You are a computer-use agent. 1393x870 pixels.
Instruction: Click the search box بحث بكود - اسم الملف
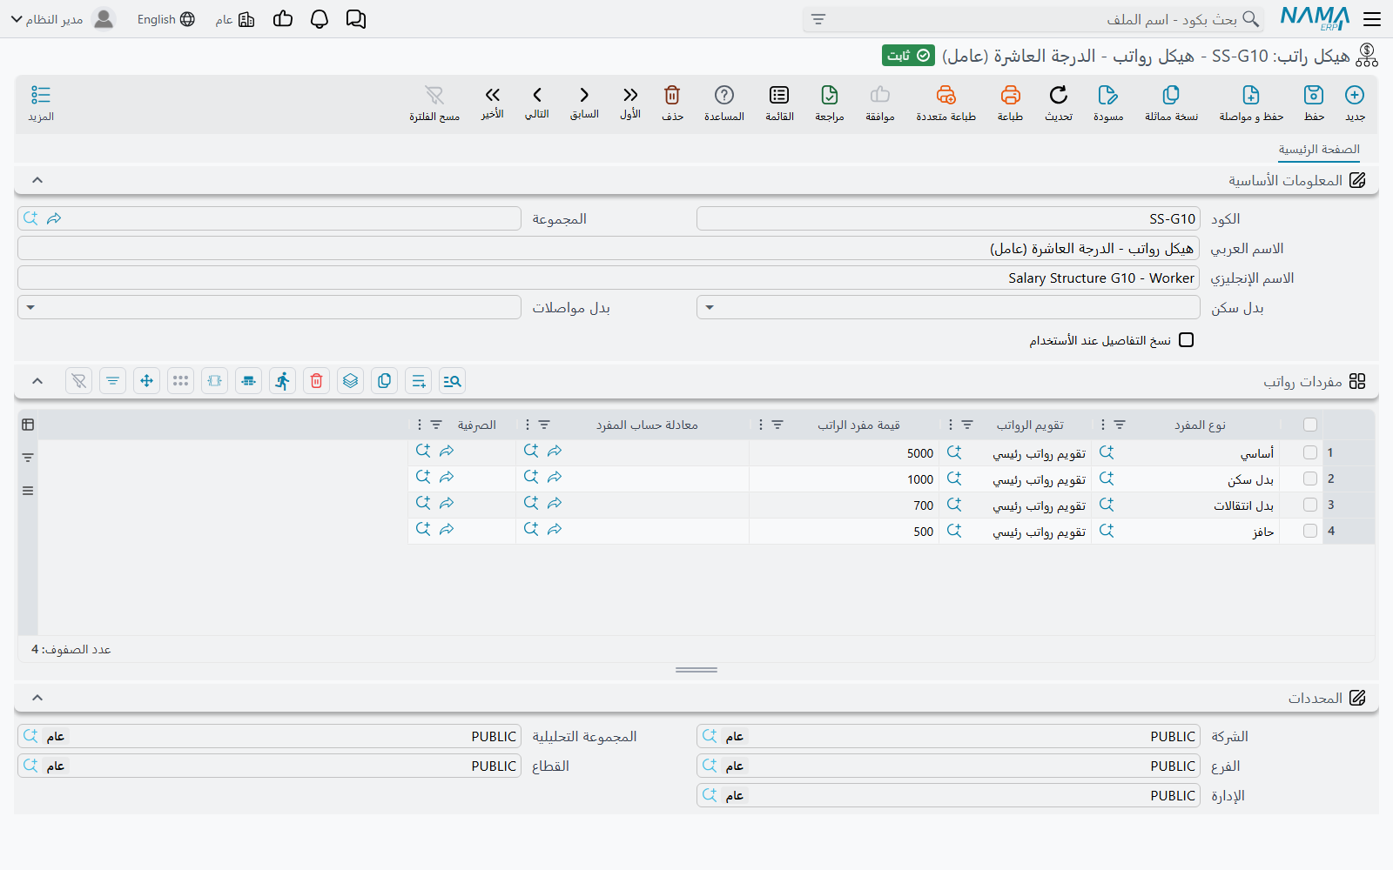[1033, 19]
